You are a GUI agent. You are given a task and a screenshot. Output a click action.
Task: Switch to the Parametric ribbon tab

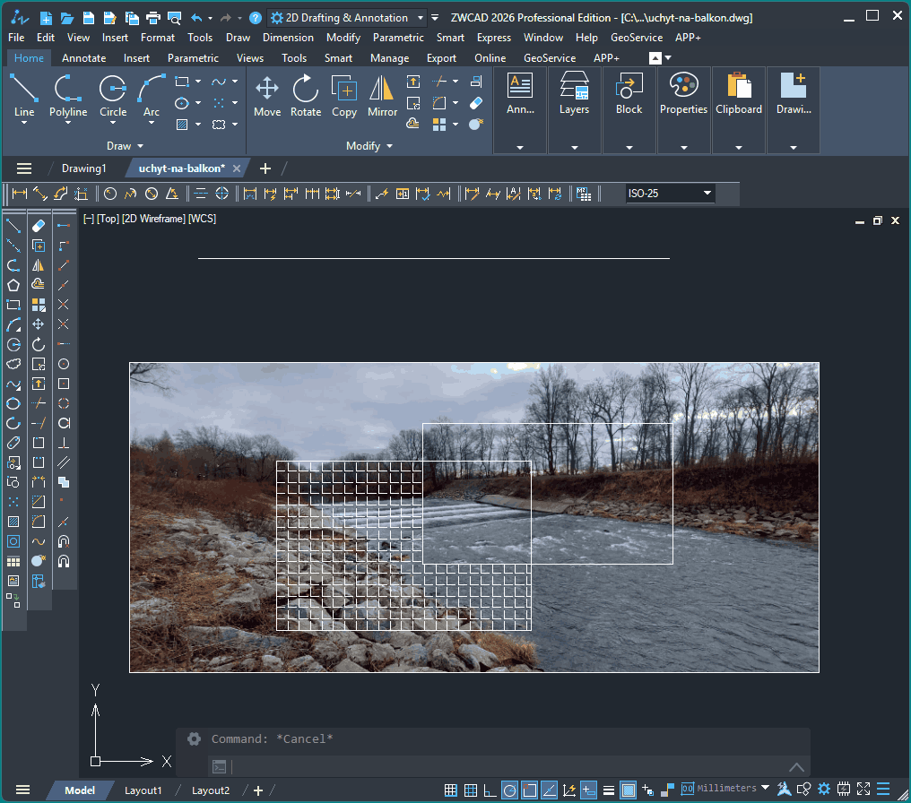coord(193,58)
